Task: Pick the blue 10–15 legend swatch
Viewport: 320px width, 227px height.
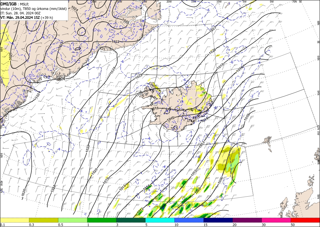Action: (189, 220)
